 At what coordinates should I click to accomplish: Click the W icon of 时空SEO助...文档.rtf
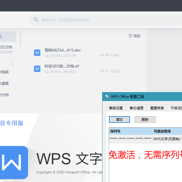tap(37, 69)
